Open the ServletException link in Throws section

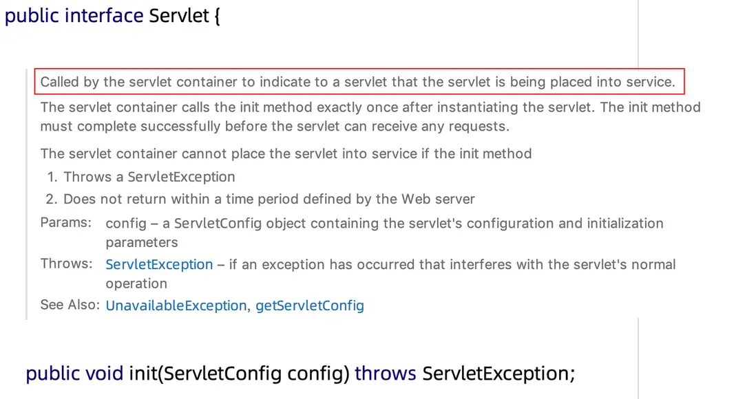tap(159, 265)
